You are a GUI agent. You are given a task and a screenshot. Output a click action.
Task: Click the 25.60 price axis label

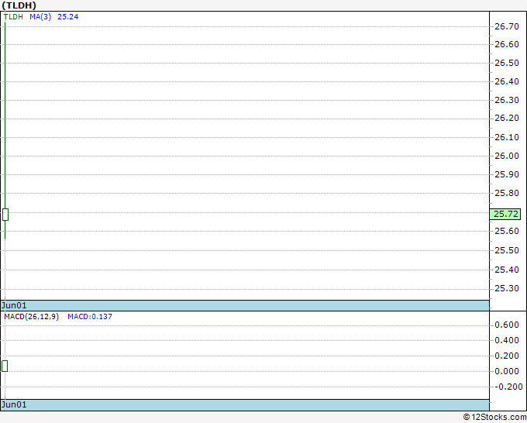point(507,231)
